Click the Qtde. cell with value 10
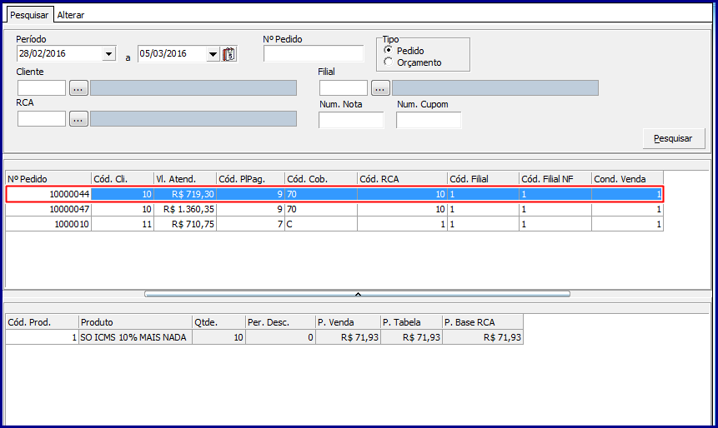This screenshot has width=718, height=428. click(218, 337)
